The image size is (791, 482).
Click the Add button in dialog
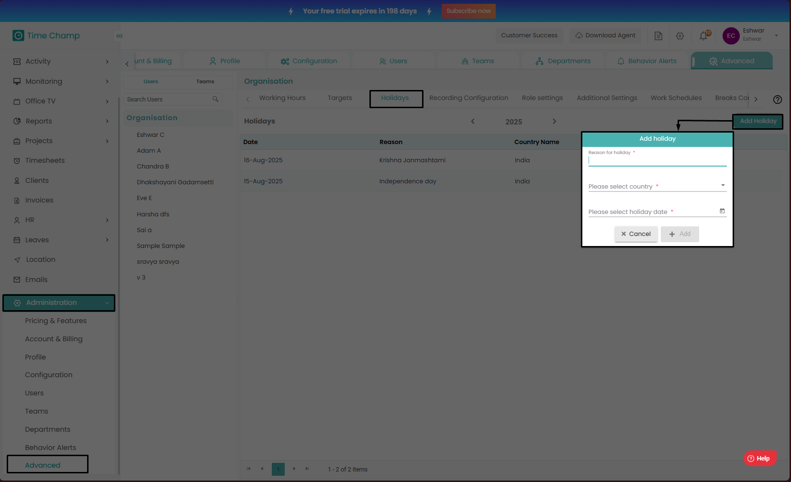[x=680, y=234]
